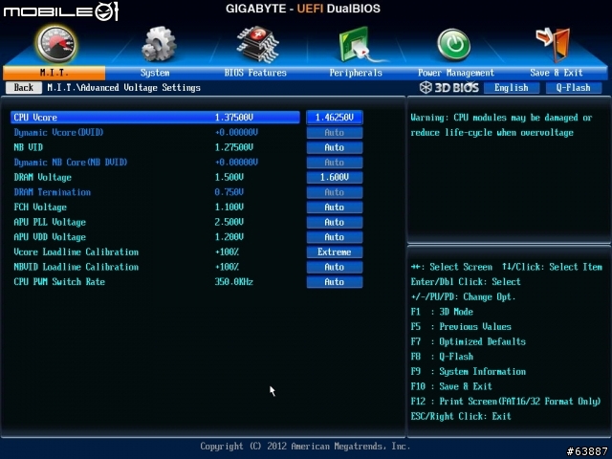
Task: Open the System tab
Action: 155,73
